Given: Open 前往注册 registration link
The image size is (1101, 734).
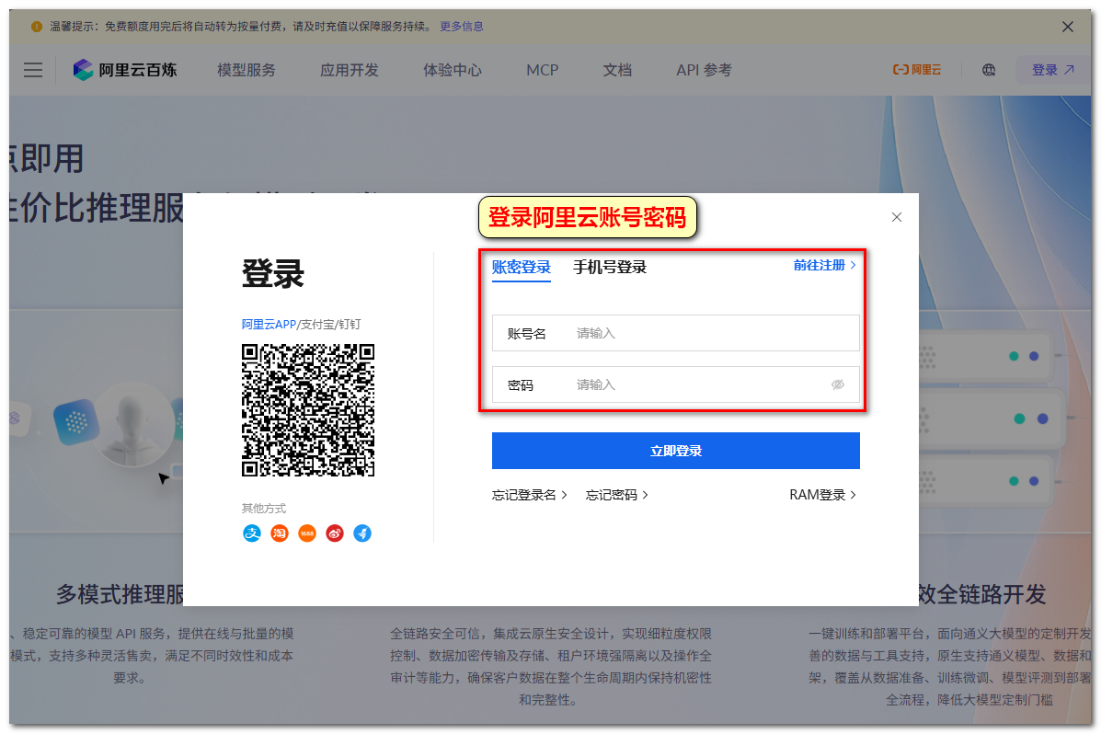Looking at the screenshot, I should pos(824,265).
